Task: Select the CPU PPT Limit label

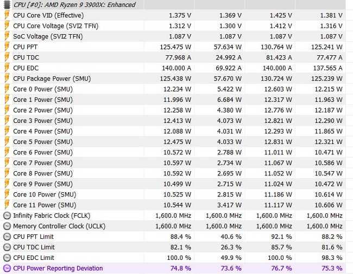Action: (x=33, y=237)
